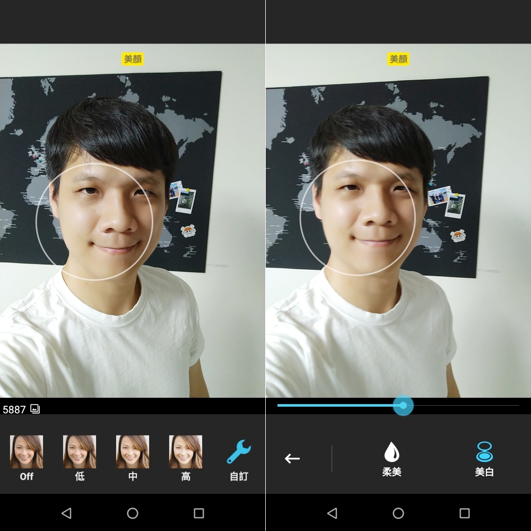Viewport: 531px width, 531px height.
Task: Tap the 5887 remaining shots counter
Action: tap(14, 409)
